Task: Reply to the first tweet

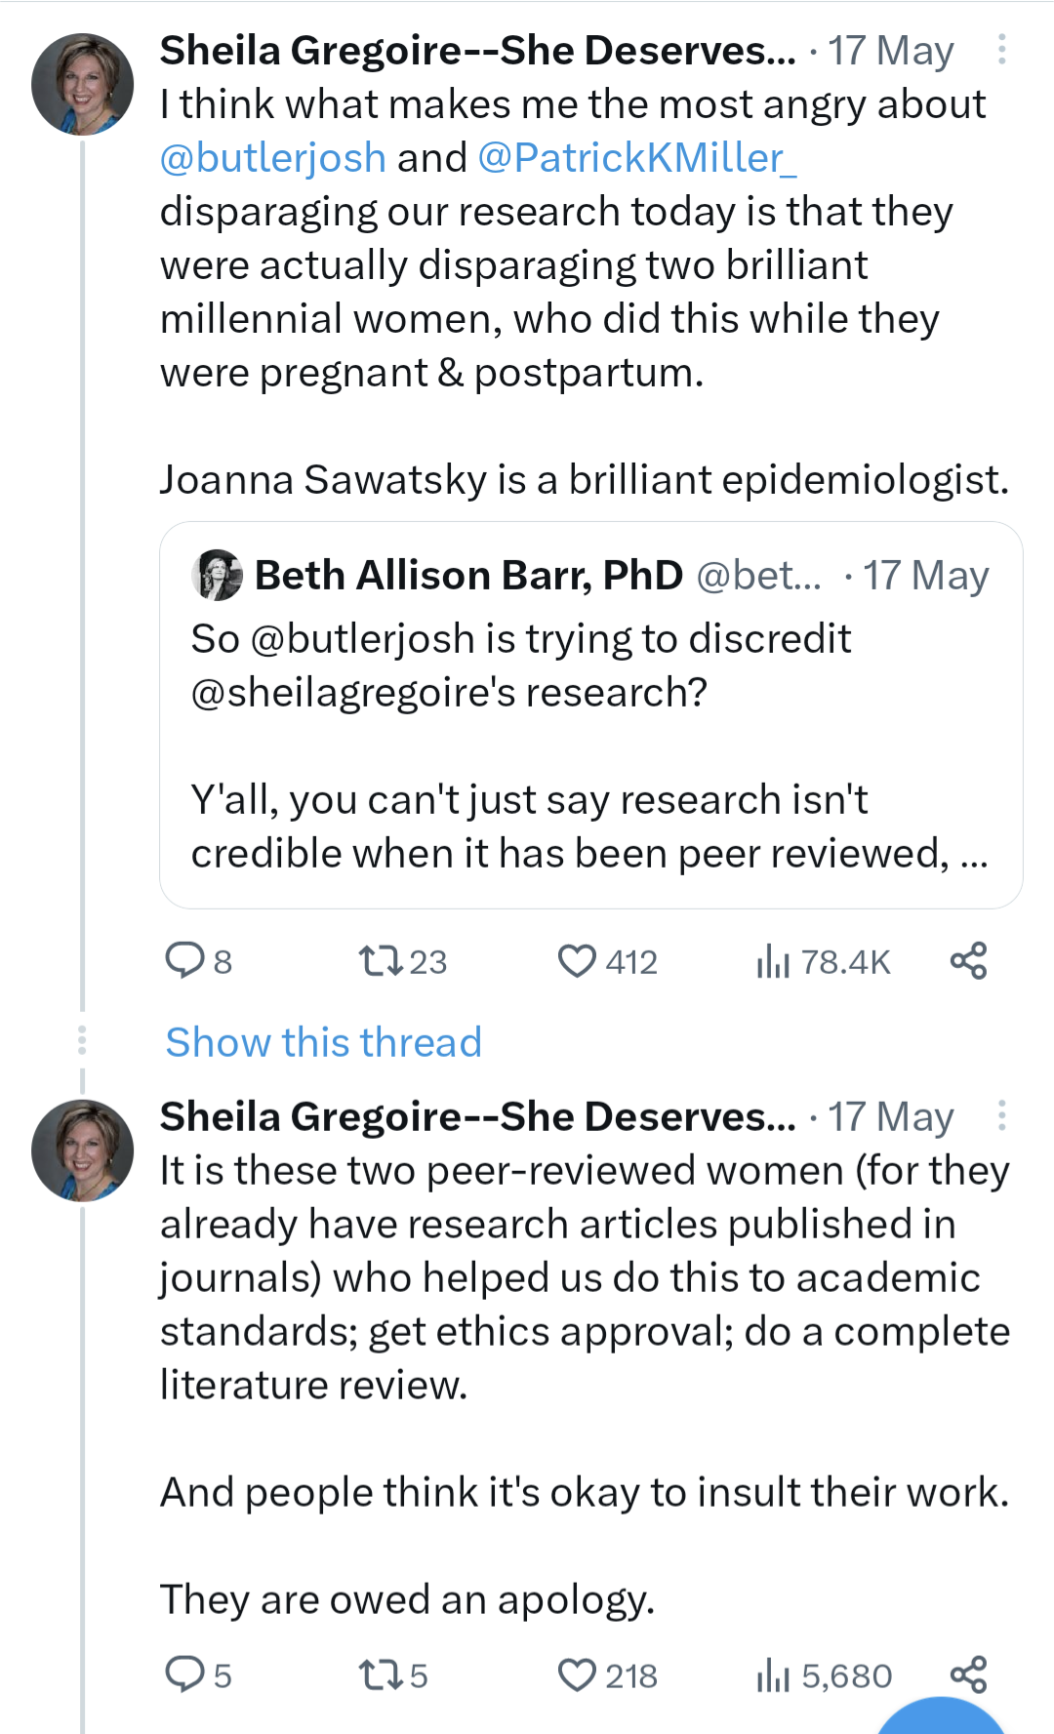Action: [184, 961]
